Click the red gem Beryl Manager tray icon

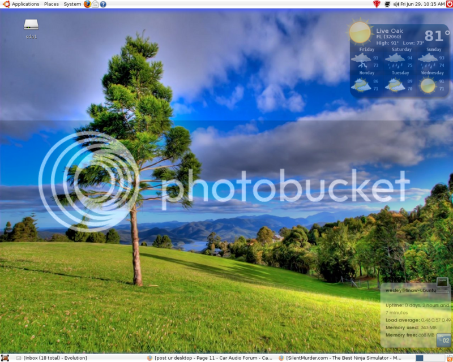pyautogui.click(x=377, y=4)
